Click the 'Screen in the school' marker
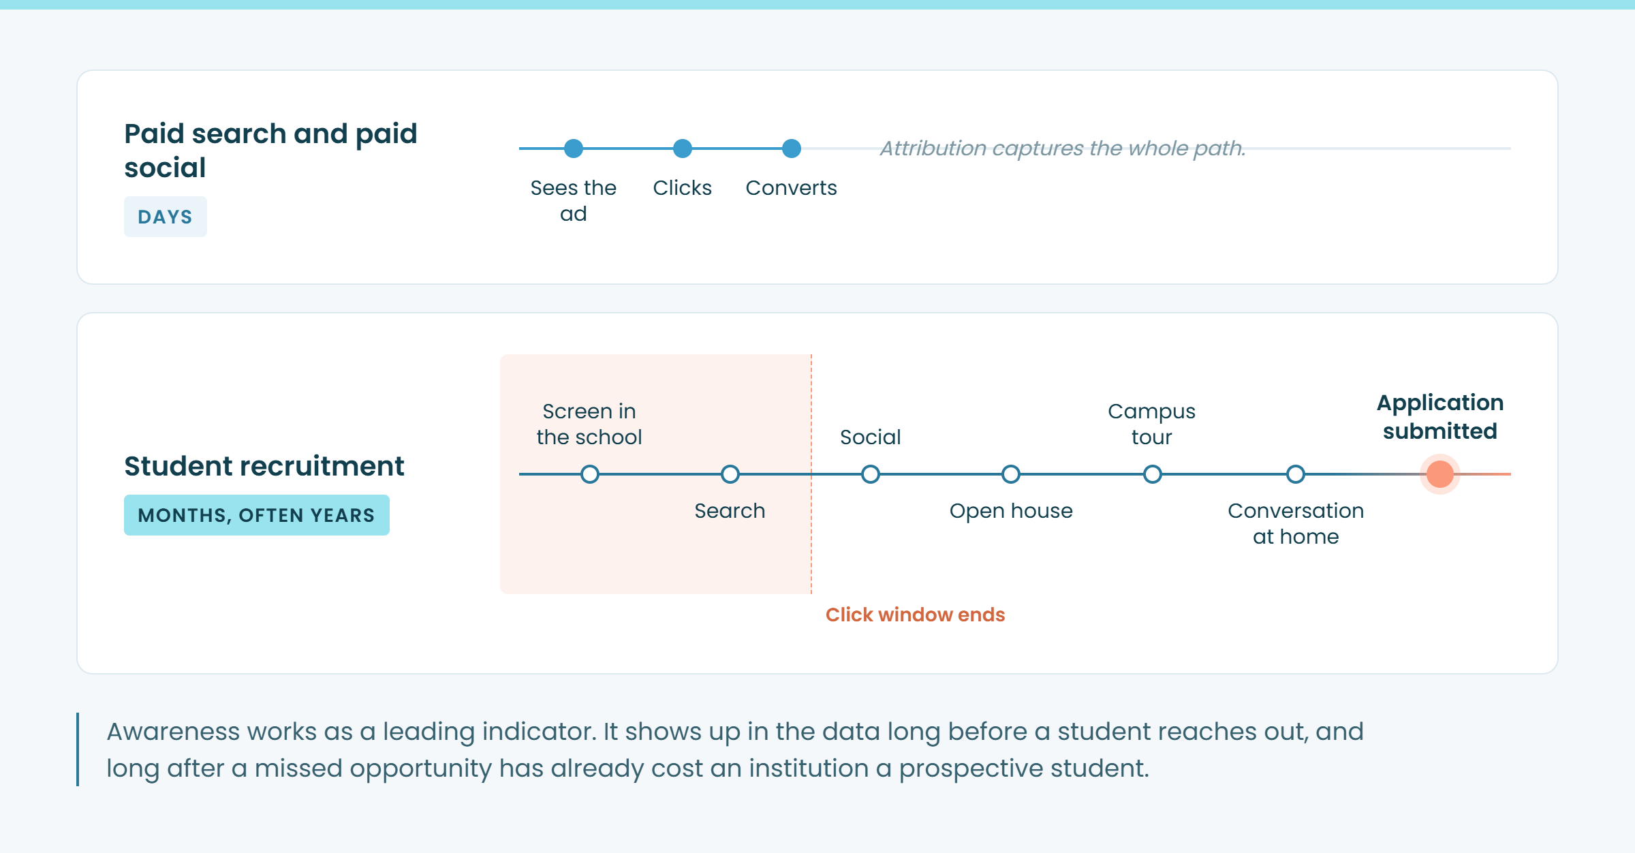This screenshot has height=853, width=1635. pos(590,474)
